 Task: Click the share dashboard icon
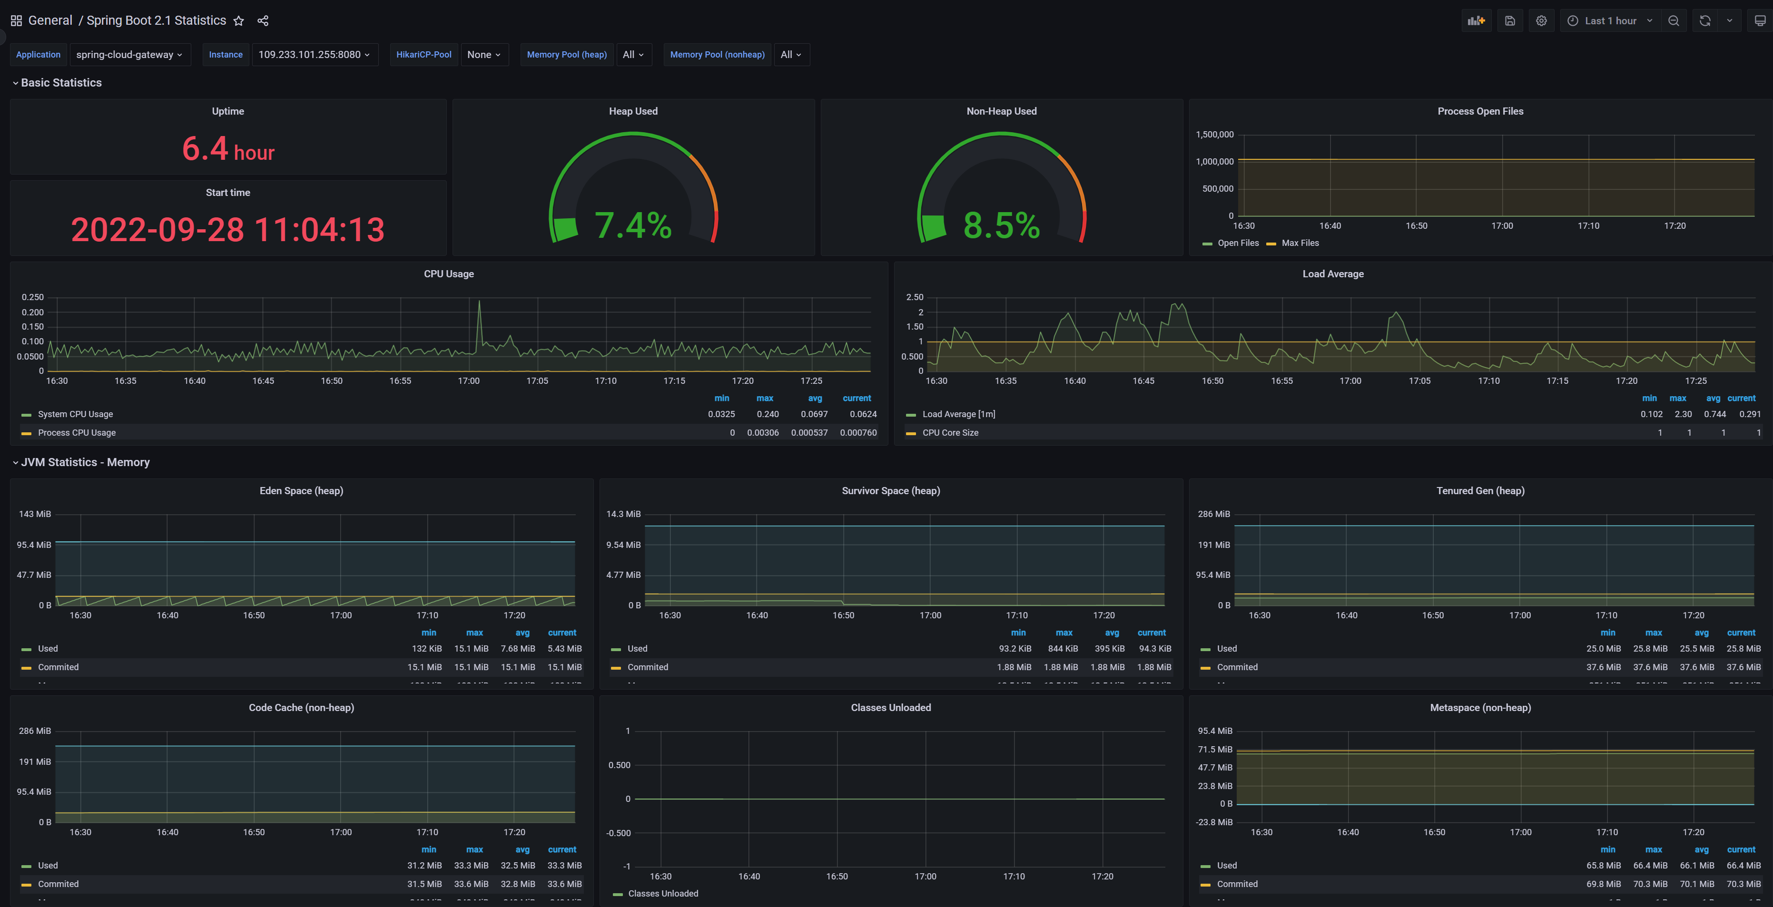pos(263,20)
